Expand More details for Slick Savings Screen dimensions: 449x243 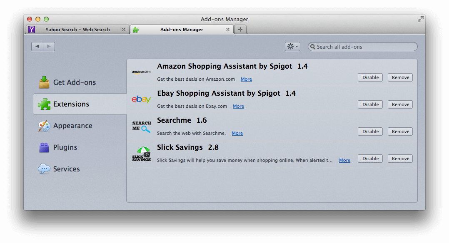344,160
